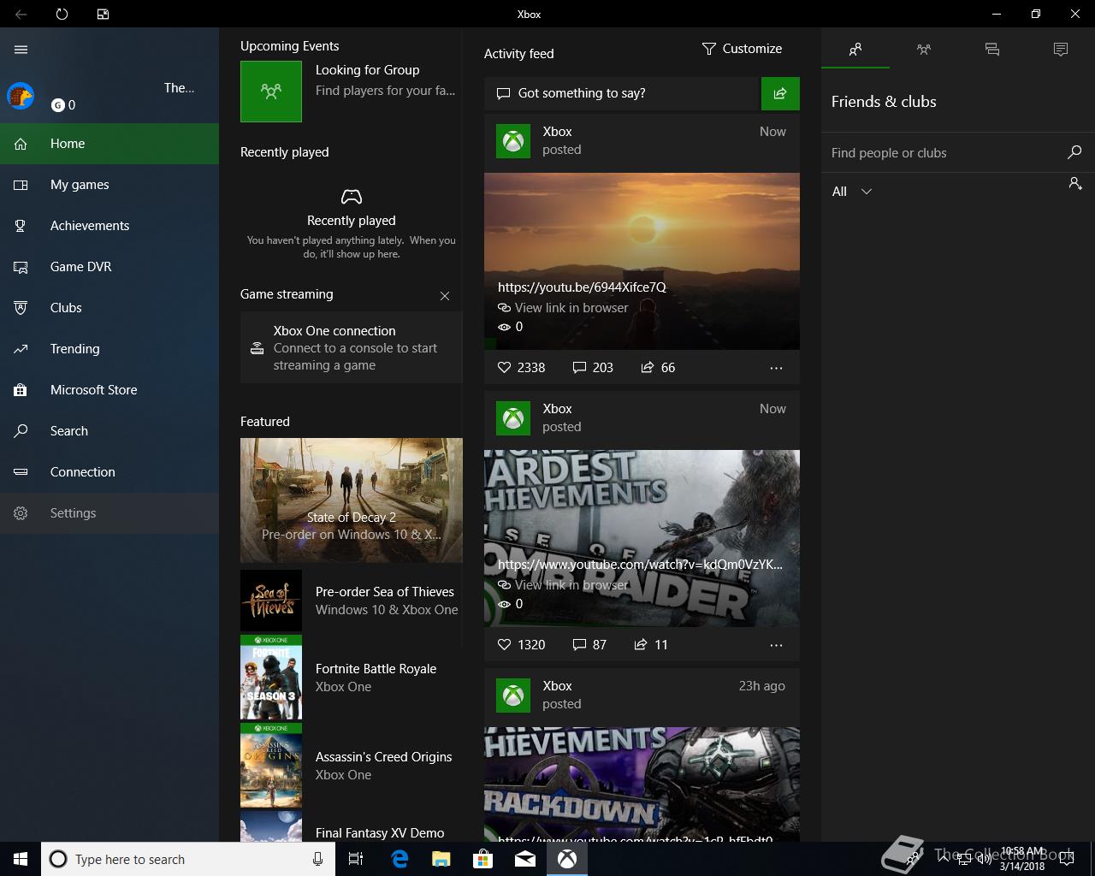Click the Looking for Group title
The height and width of the screenshot is (876, 1095).
point(367,70)
